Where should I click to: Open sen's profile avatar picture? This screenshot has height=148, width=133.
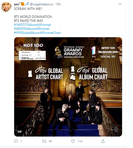click(6, 7)
